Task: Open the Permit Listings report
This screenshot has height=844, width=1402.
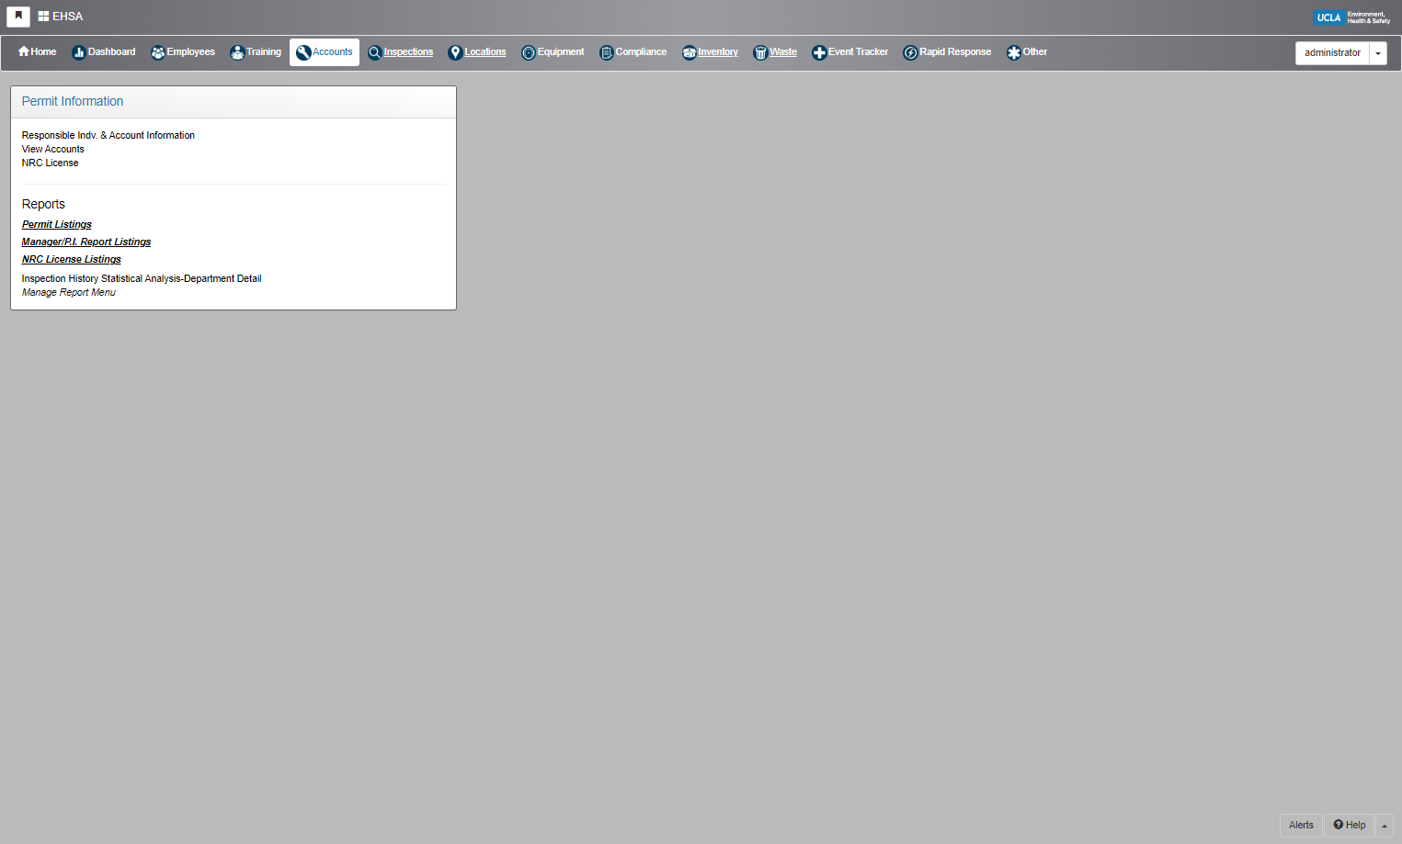Action: pyautogui.click(x=57, y=224)
